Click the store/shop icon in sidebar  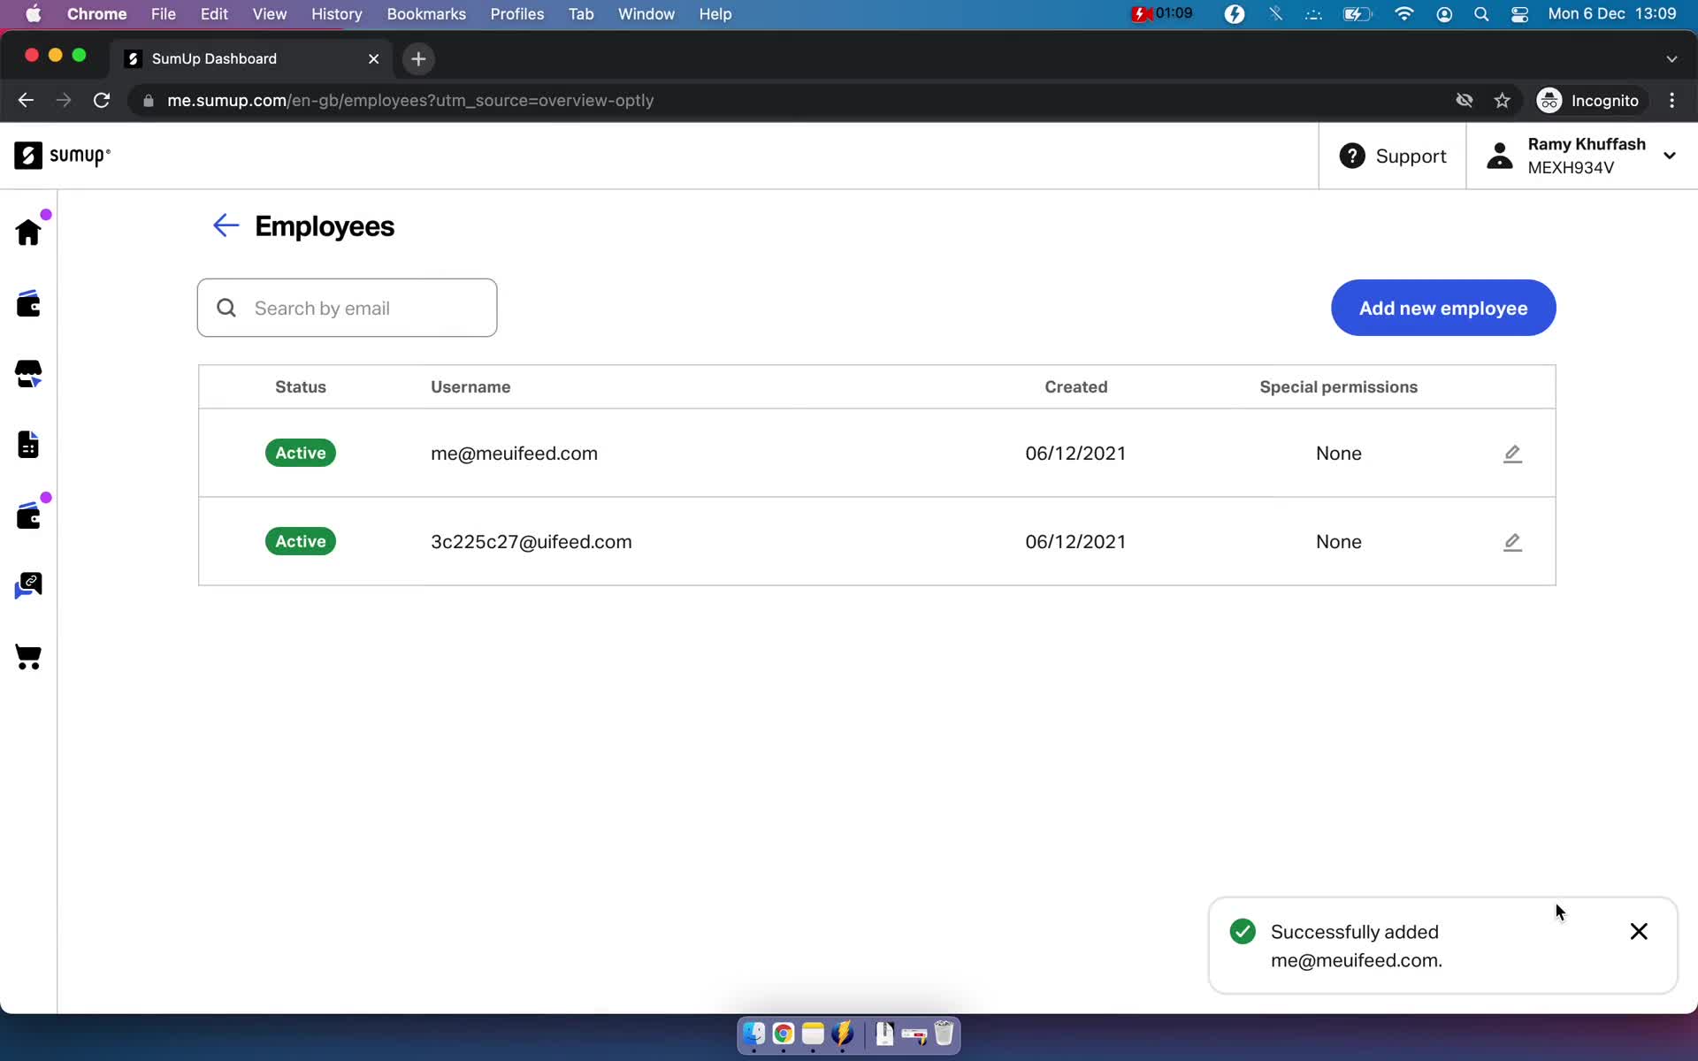[x=28, y=374]
